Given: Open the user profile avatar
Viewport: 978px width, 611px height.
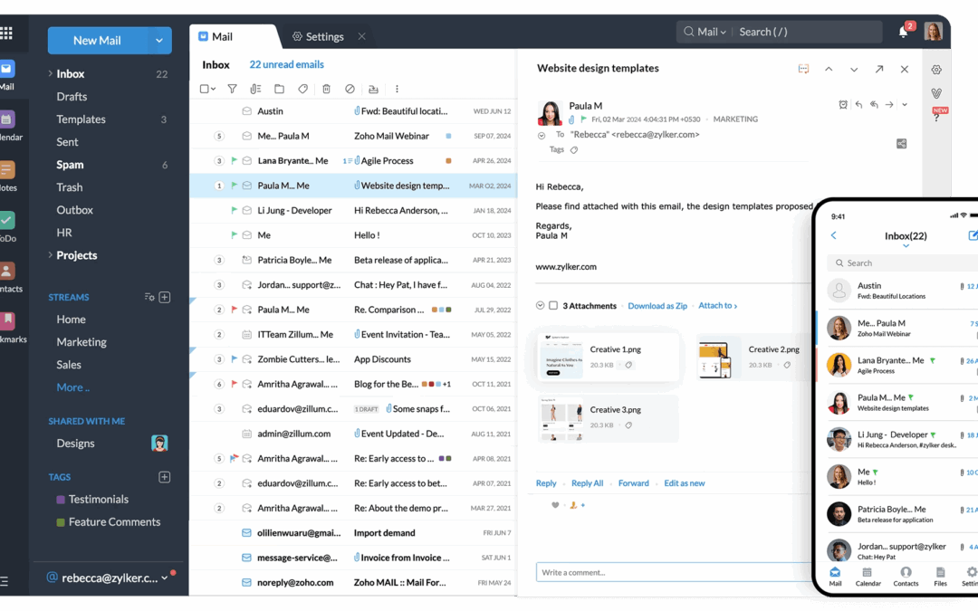Looking at the screenshot, I should point(933,31).
